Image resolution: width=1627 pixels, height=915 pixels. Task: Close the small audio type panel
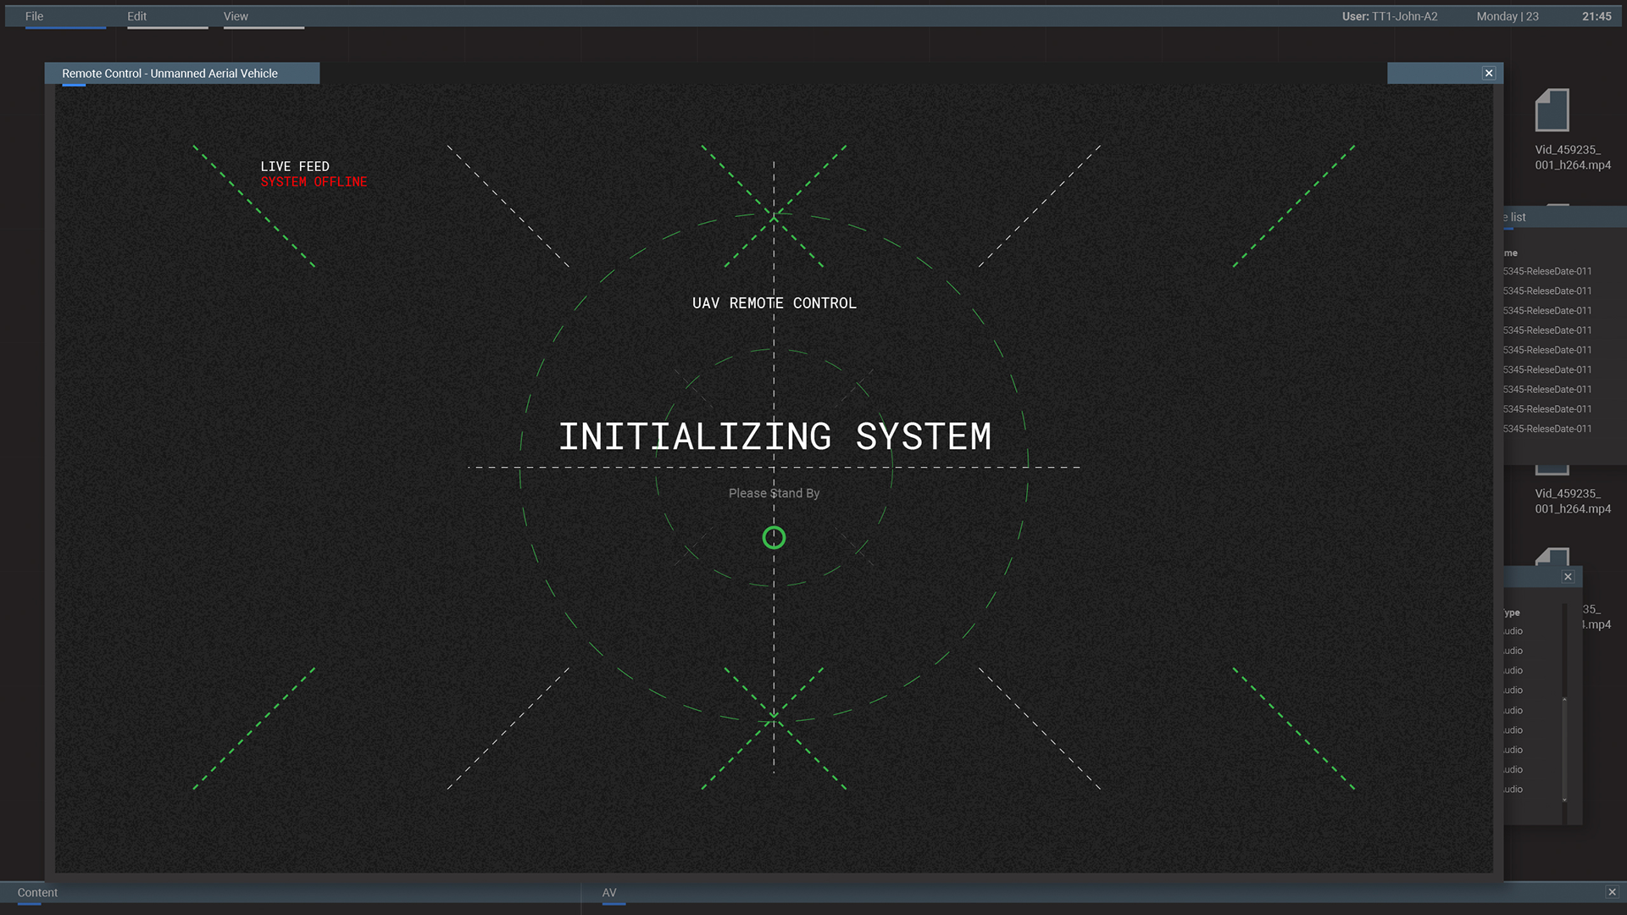(x=1568, y=577)
